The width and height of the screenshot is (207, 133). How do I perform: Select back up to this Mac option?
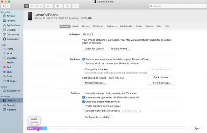click(83, 63)
